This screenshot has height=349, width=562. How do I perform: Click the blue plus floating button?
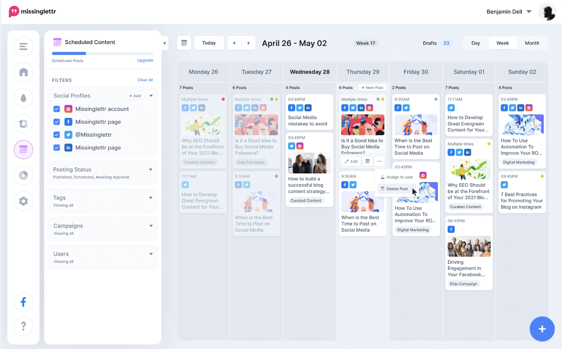tap(542, 329)
